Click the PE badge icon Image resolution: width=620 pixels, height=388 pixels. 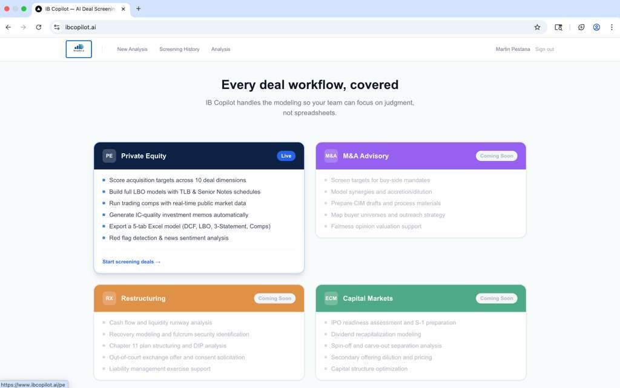(x=109, y=156)
